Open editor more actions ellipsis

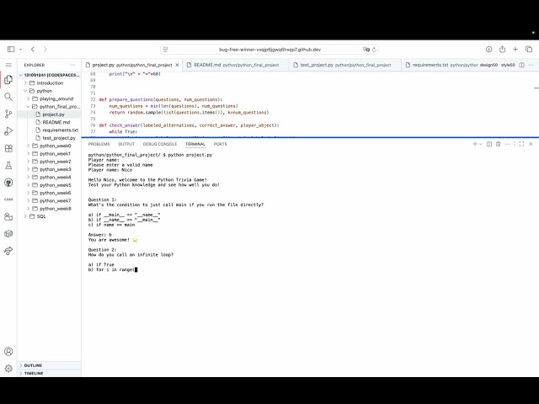click(x=531, y=65)
